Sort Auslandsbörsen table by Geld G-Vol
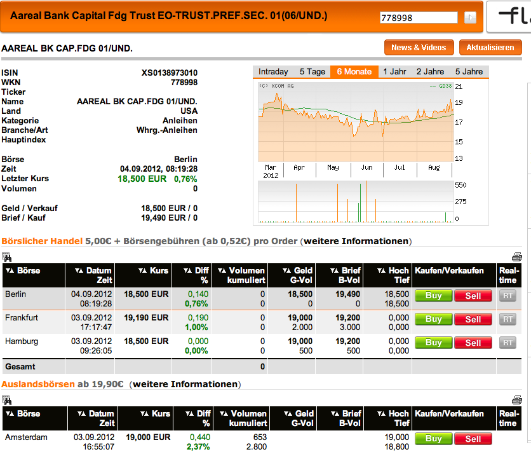Image resolution: width=531 pixels, height=454 pixels. coord(299,418)
